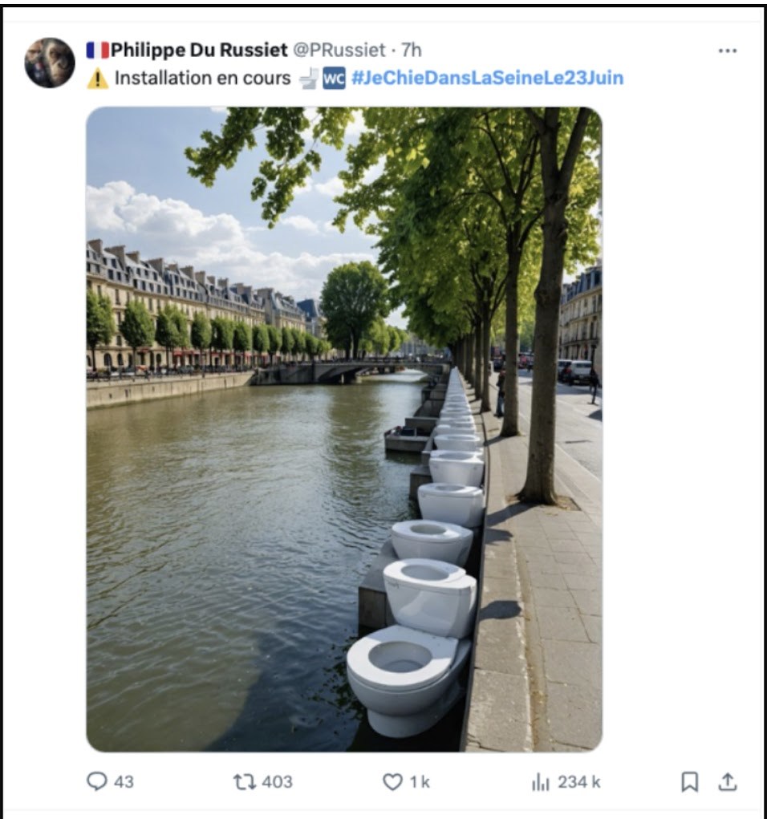Click the share upload arrow icon
The width and height of the screenshot is (767, 819).
pos(728,781)
